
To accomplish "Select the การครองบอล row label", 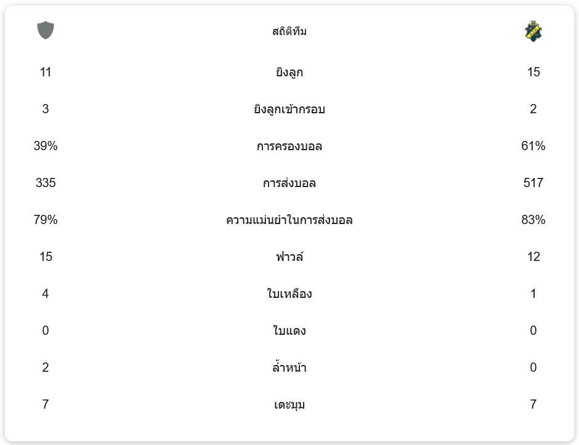I will tap(289, 146).
